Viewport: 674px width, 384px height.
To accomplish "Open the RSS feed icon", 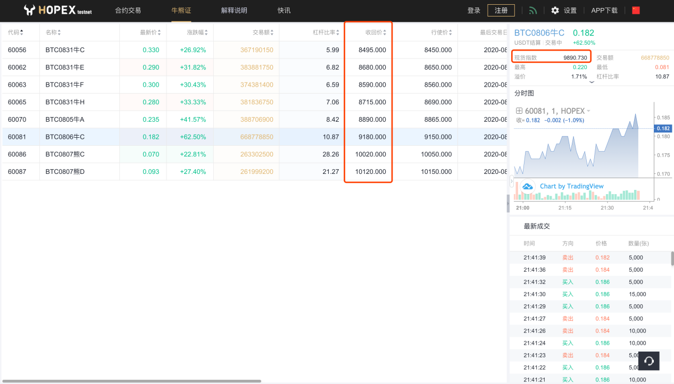I will click(533, 11).
